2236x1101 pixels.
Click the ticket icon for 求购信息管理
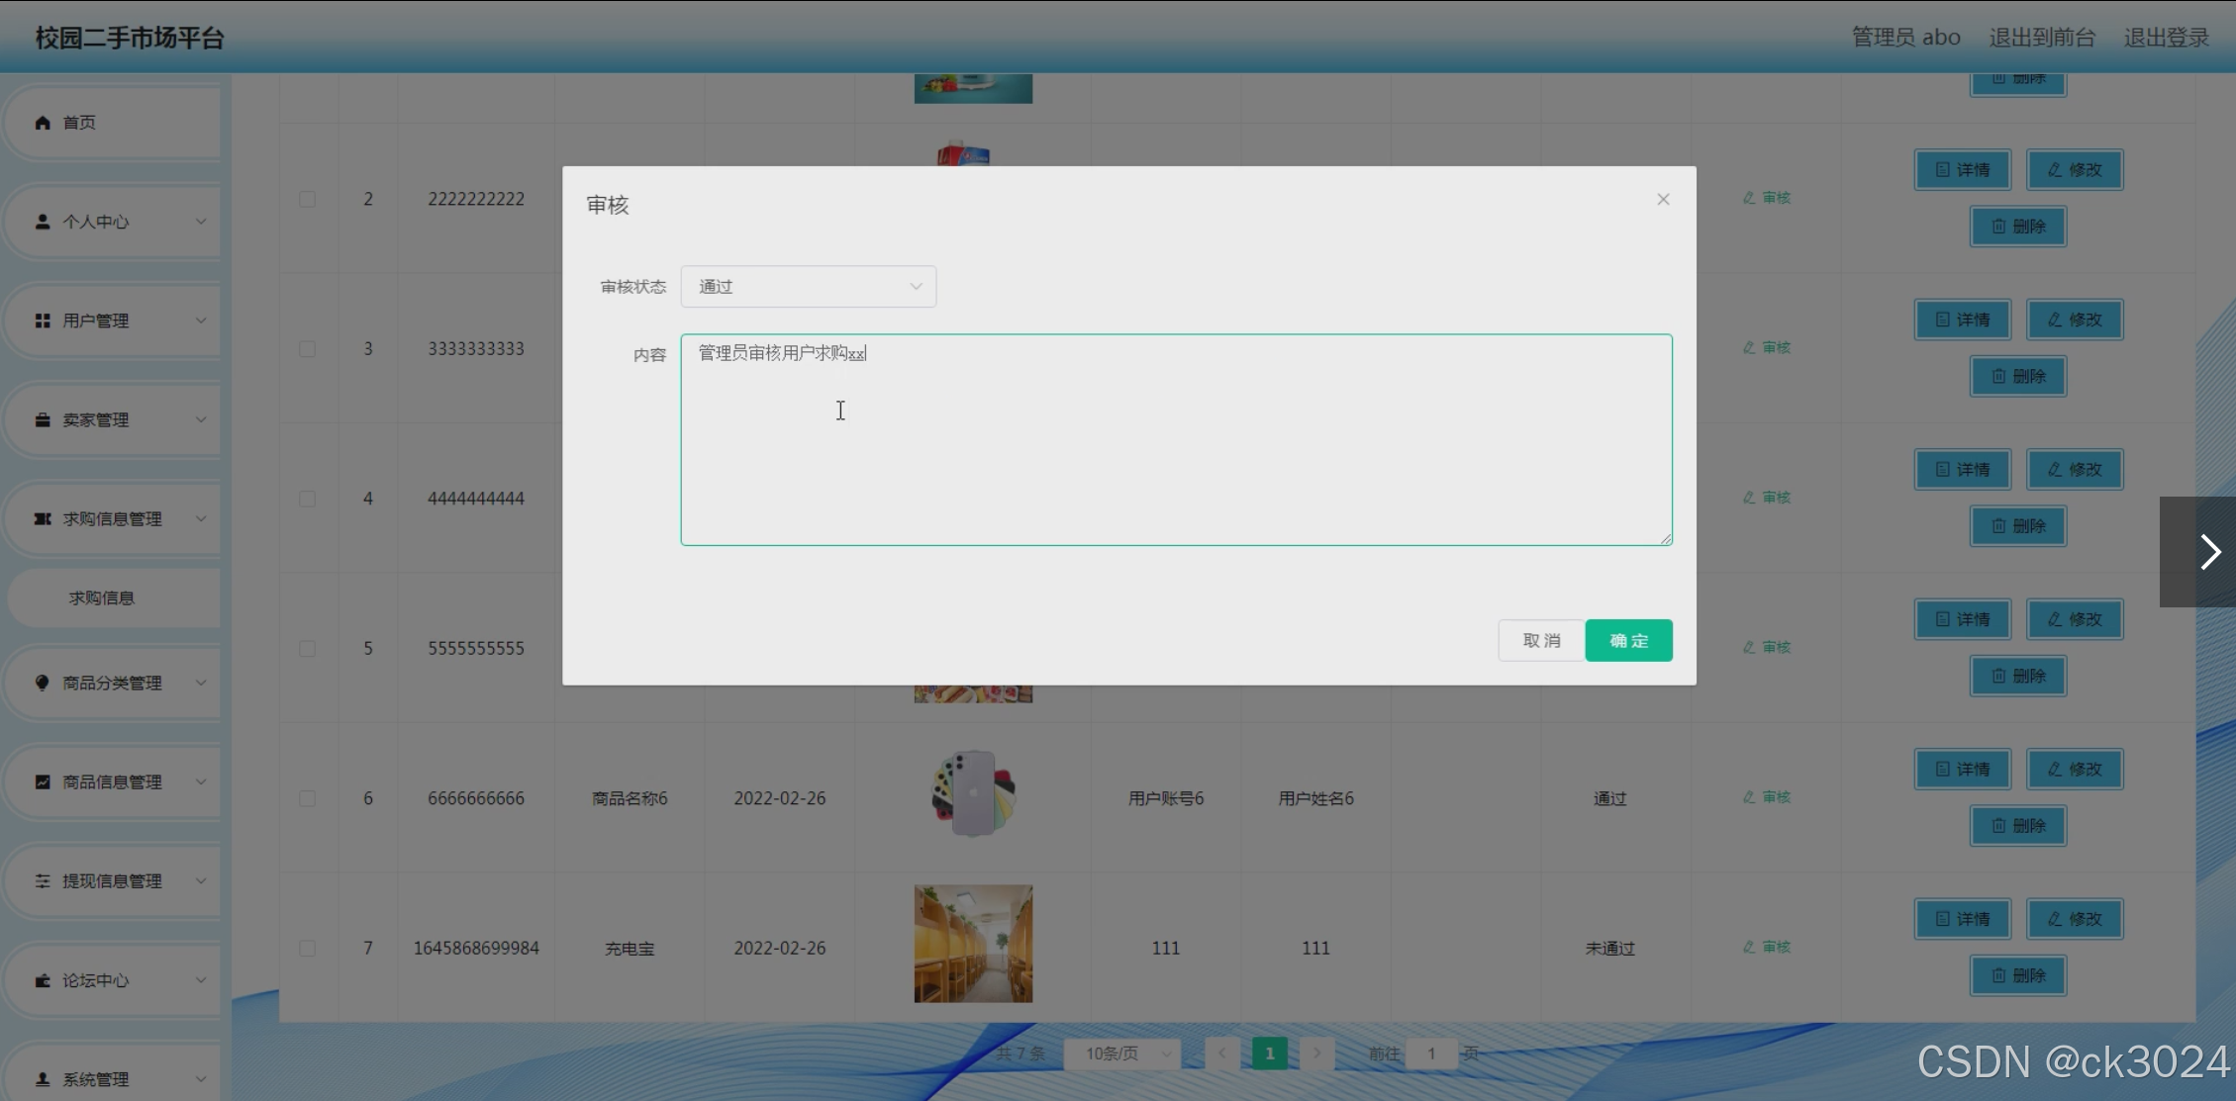tap(43, 518)
